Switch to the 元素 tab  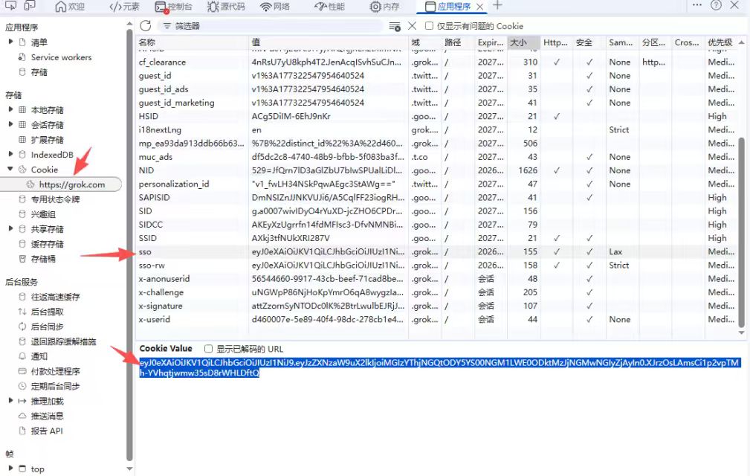pyautogui.click(x=124, y=7)
